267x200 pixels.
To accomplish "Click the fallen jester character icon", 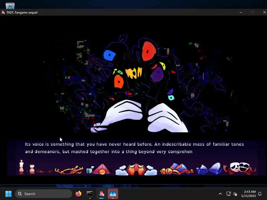I will (177, 169).
